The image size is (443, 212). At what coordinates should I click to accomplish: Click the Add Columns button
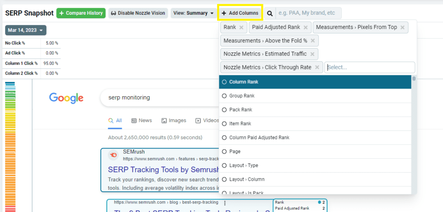240,13
